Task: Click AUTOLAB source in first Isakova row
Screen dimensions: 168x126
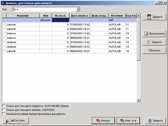Action: point(115,34)
